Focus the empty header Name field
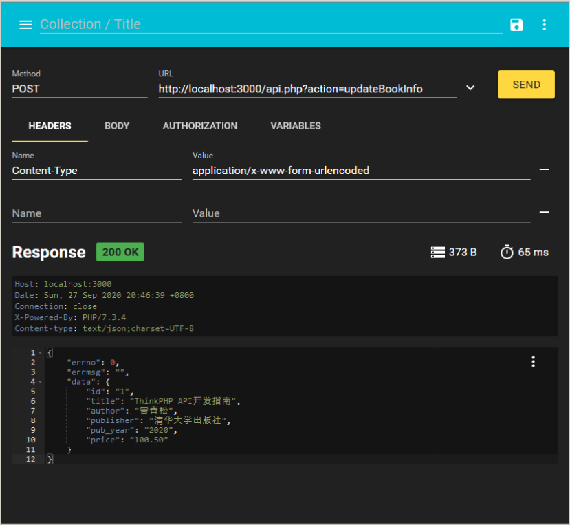The image size is (570, 525). click(96, 213)
